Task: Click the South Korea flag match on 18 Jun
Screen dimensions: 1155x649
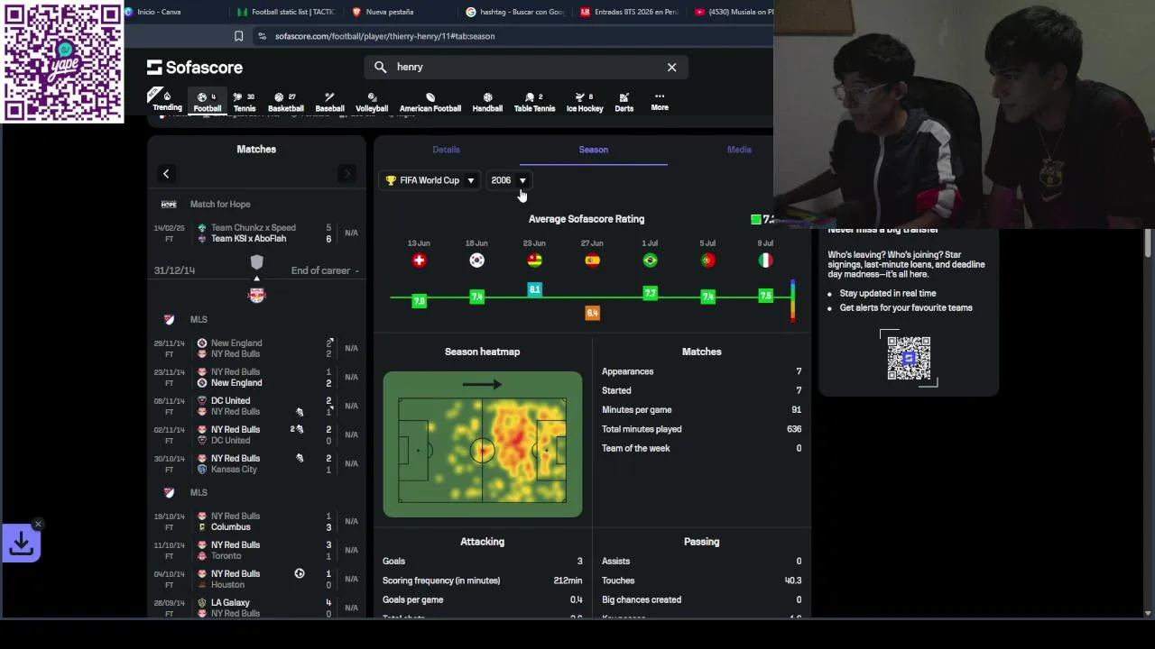Action: point(476,261)
